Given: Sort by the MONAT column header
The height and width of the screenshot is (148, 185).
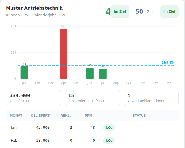Looking at the screenshot, I should coord(16,116).
